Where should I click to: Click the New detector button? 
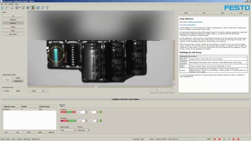click(x=6, y=132)
